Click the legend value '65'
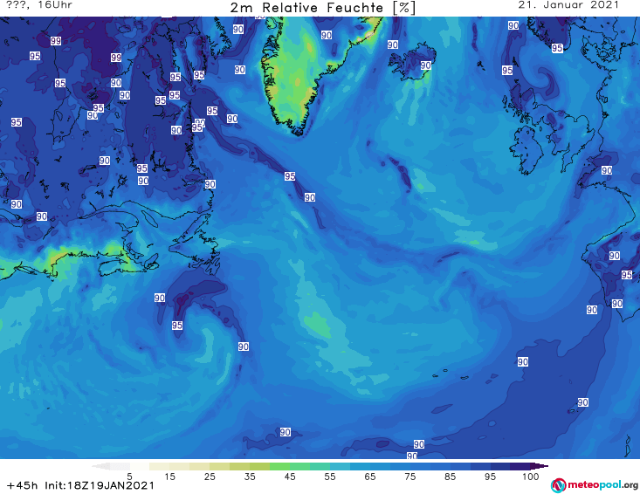Image resolution: width=640 pixels, height=494 pixels. pos(370,477)
